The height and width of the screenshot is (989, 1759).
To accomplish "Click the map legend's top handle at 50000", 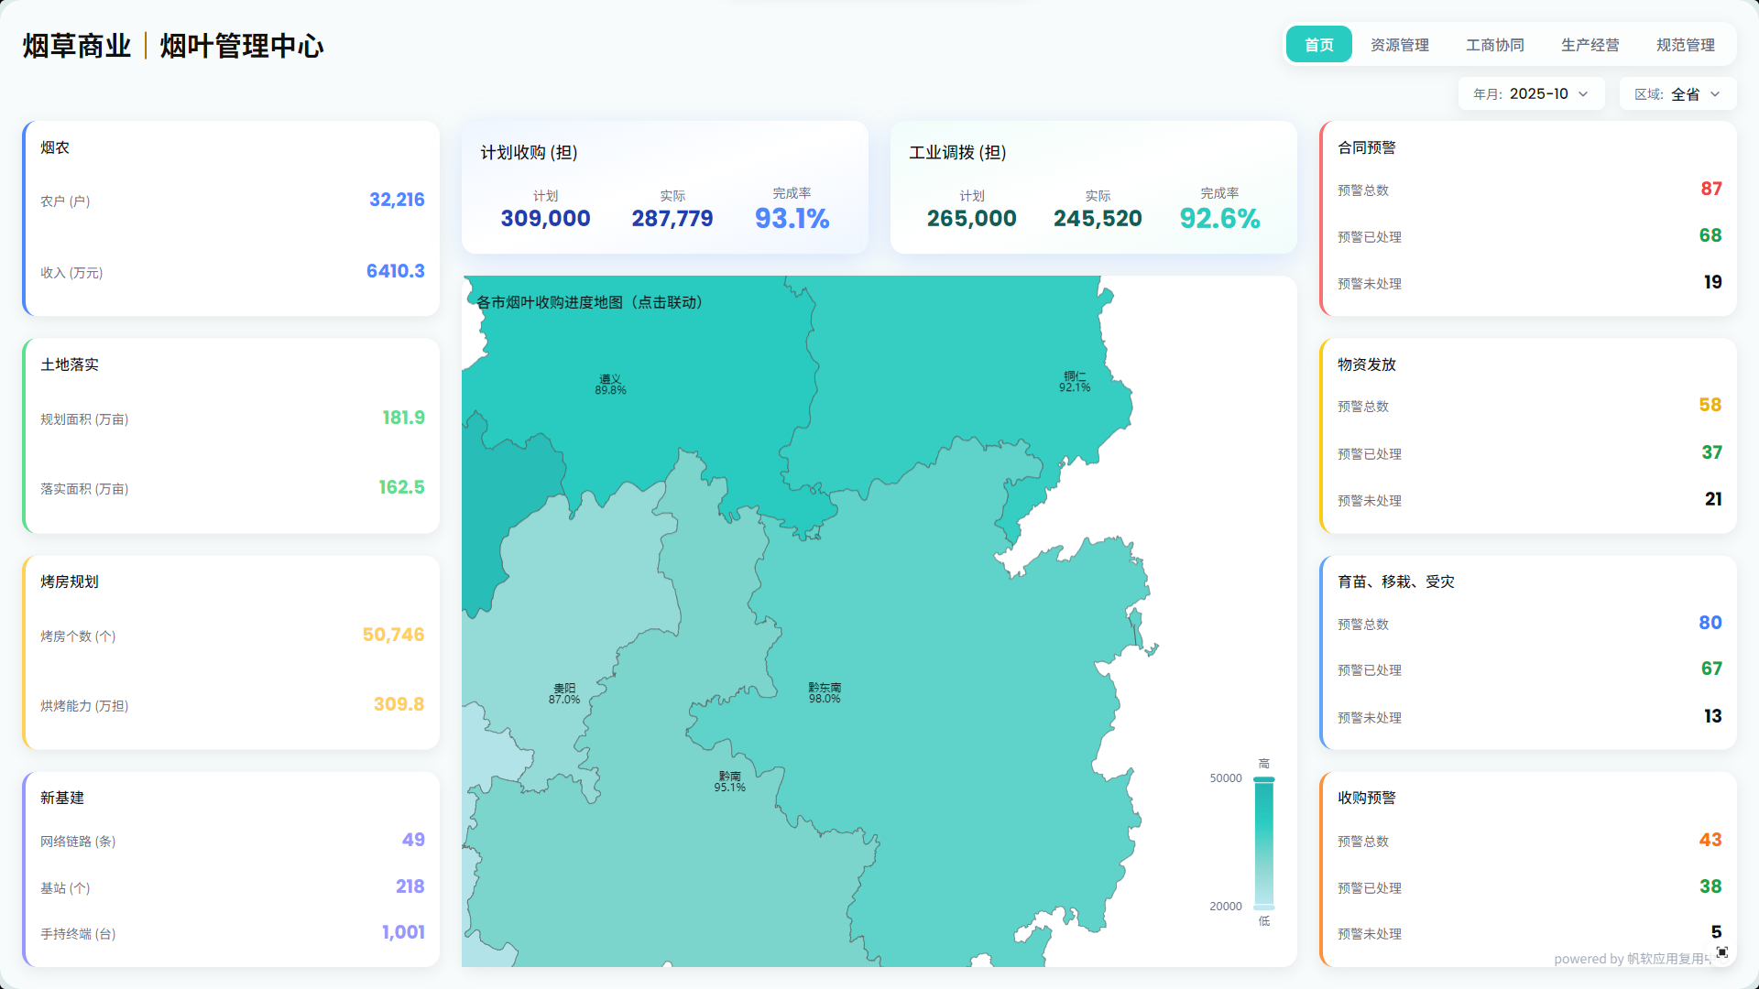I will point(1264,779).
